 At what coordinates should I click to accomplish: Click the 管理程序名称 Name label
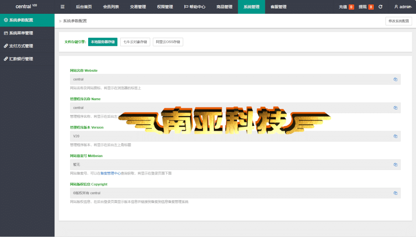point(85,99)
